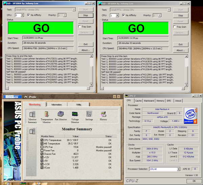
Task: Click About... in left SP2004 window
Action: tap(86, 50)
